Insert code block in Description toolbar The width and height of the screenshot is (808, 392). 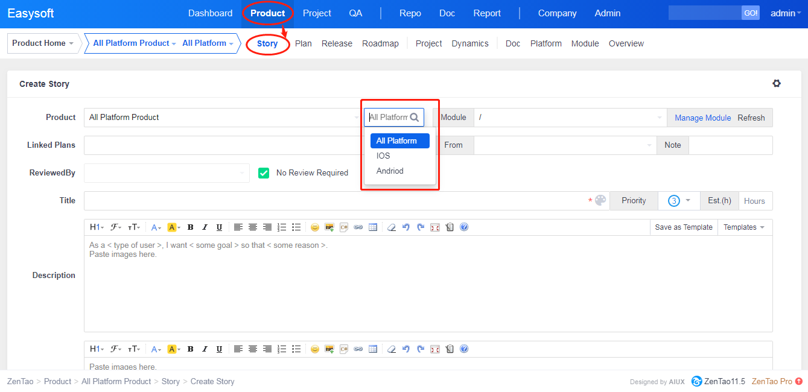[x=344, y=227]
